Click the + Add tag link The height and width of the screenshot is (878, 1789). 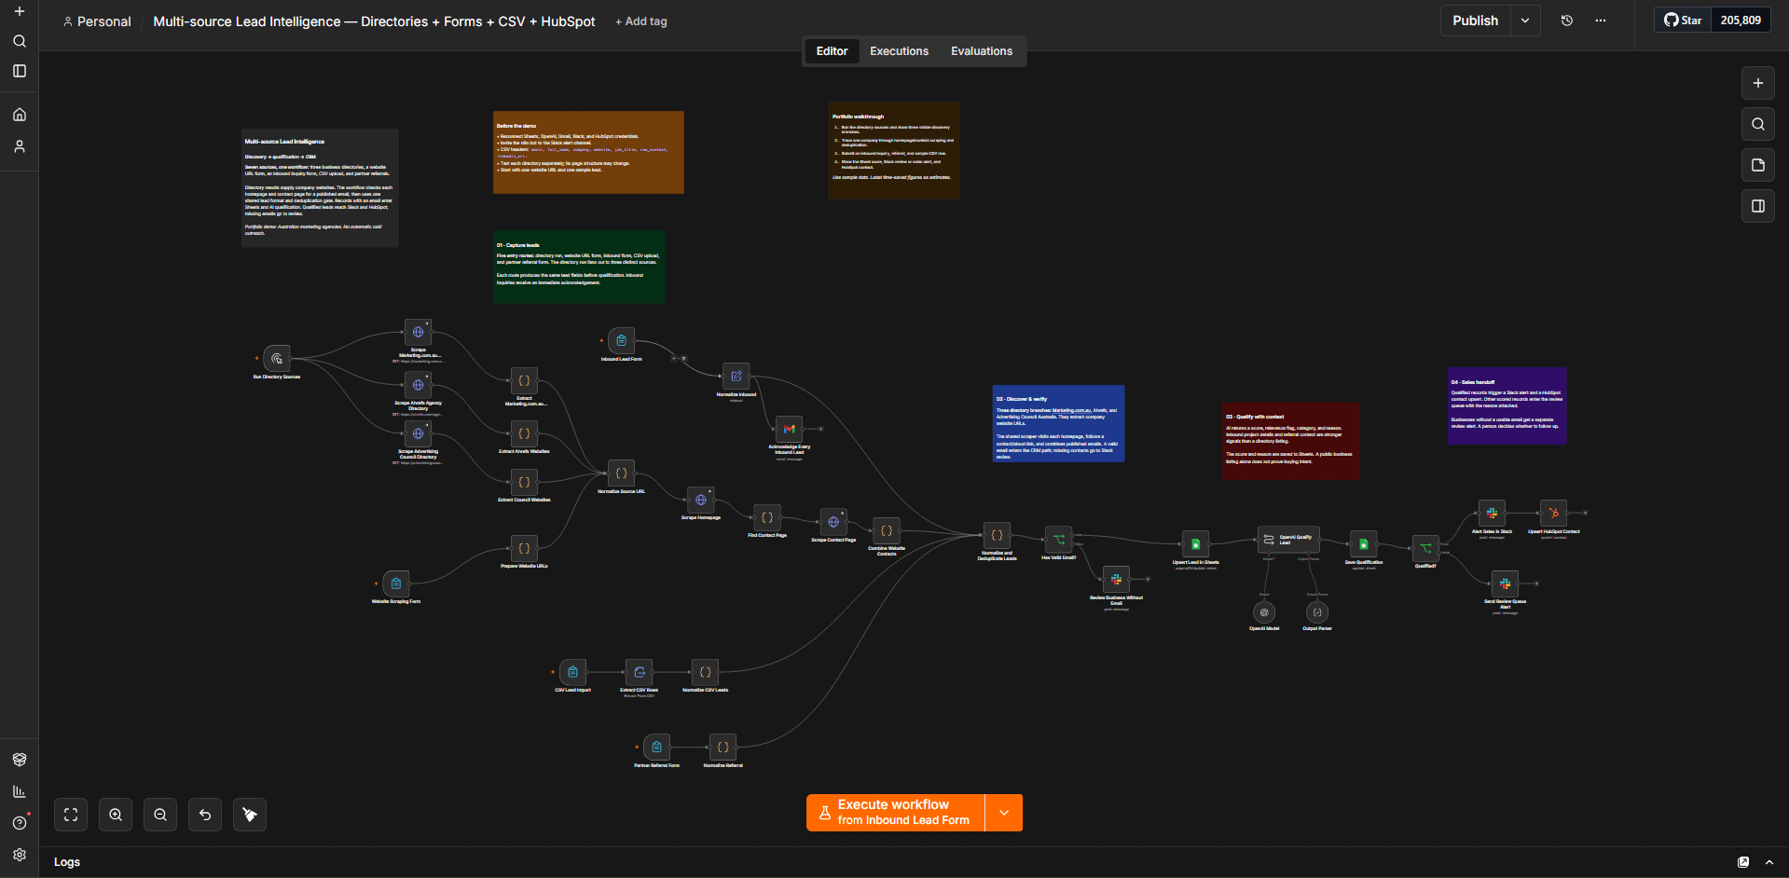(641, 21)
